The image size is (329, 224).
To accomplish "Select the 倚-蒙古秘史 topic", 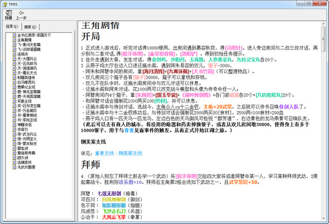I will (27, 144).
